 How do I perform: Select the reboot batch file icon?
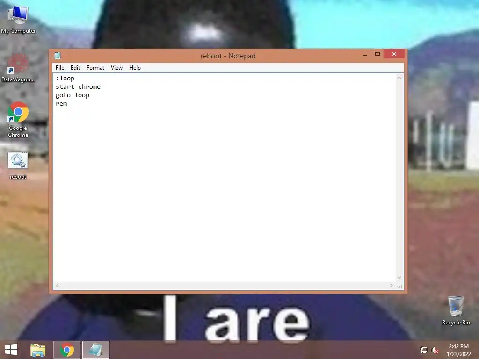18,166
